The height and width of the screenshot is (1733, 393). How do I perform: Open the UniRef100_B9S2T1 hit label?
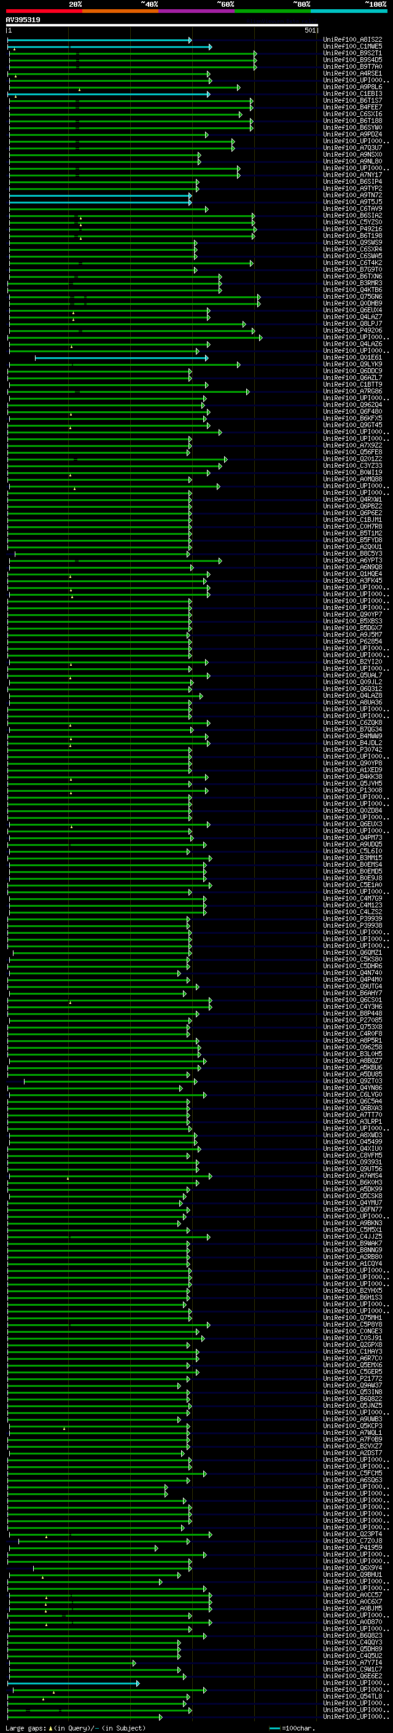(352, 53)
